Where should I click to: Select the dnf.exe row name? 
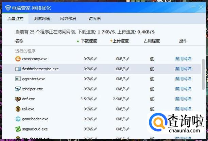(29, 99)
